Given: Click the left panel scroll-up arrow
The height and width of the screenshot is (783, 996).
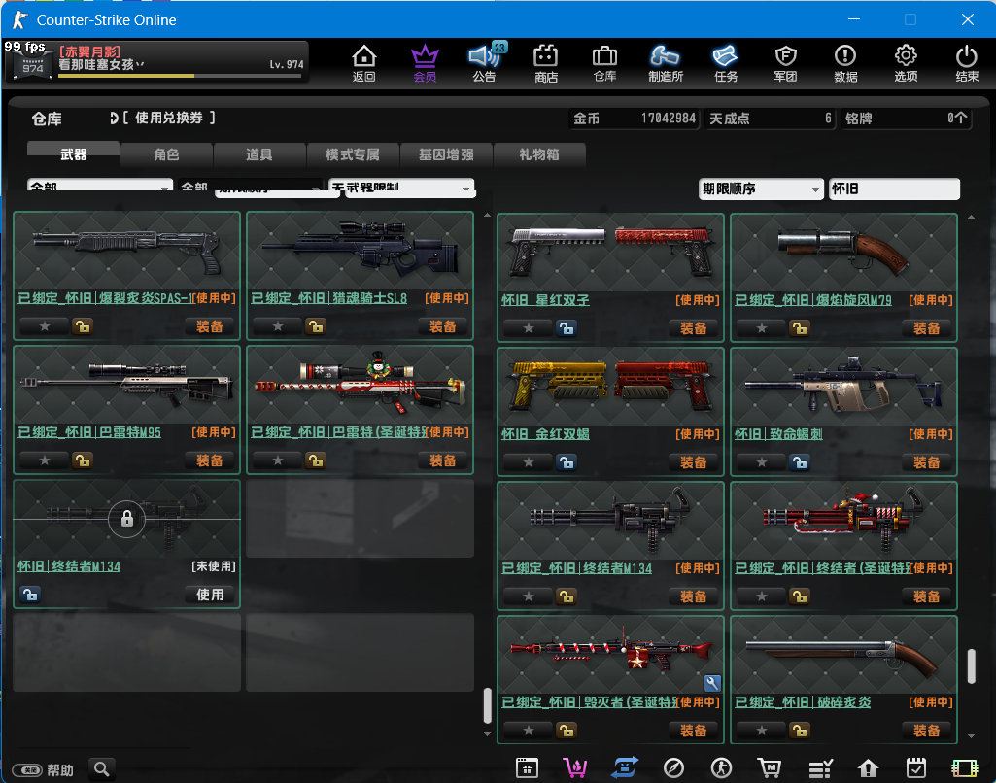Looking at the screenshot, I should click(487, 216).
